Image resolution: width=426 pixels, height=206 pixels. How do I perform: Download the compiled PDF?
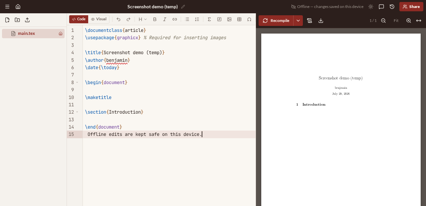(321, 21)
